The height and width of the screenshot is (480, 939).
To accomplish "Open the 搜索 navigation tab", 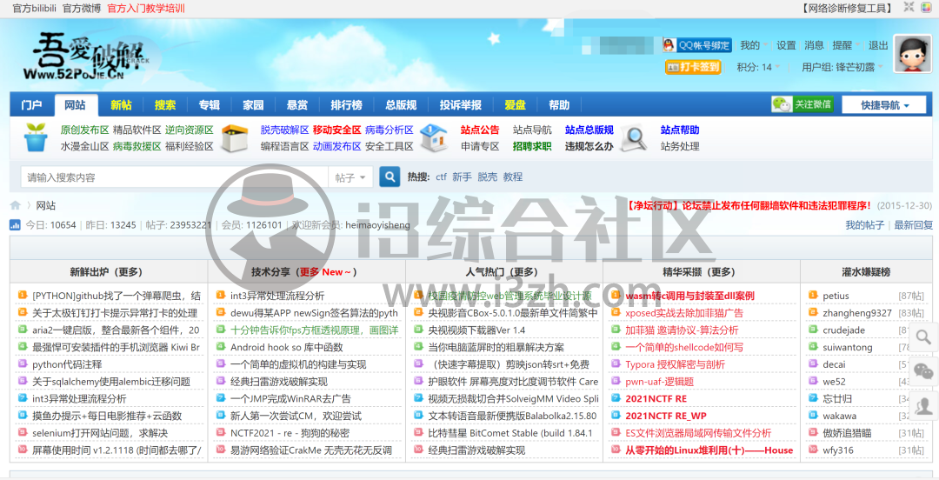I will click(x=164, y=105).
